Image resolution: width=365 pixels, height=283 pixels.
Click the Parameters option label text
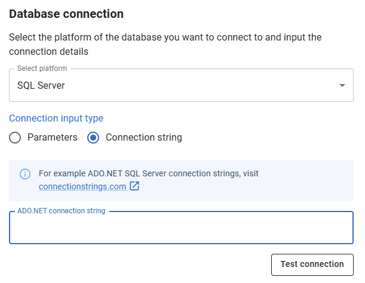[53, 138]
